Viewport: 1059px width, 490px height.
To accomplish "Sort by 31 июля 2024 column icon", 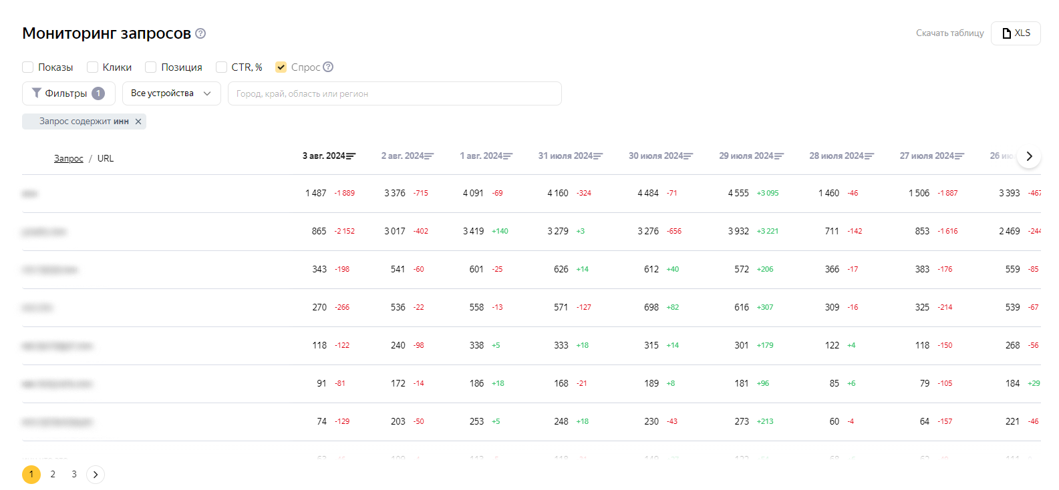I will [598, 156].
